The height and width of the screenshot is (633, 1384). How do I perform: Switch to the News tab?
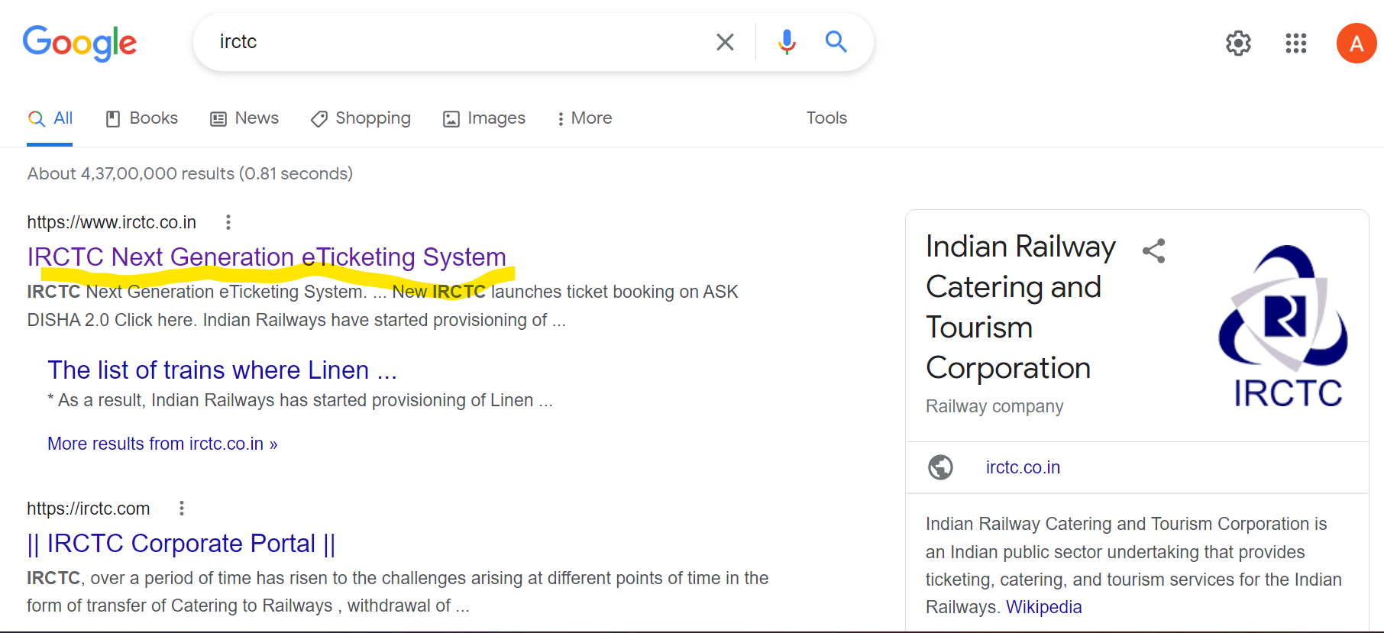point(244,118)
